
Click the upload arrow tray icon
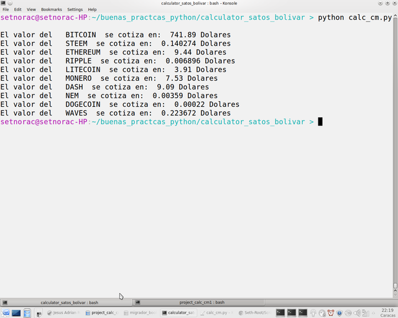(x=313, y=313)
